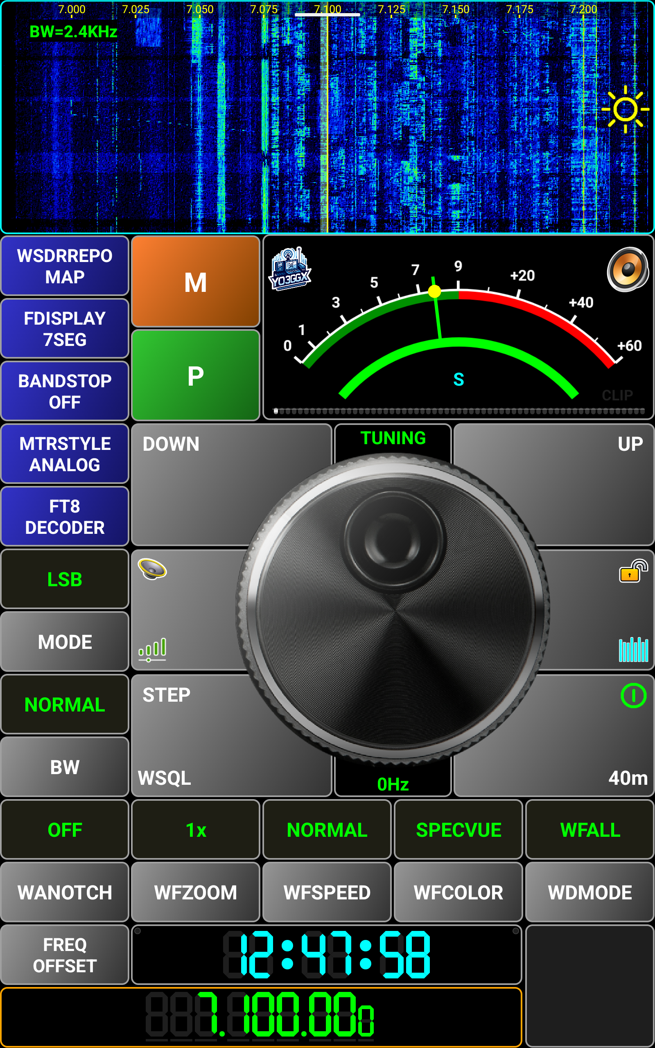655x1048 pixels.
Task: Select the WDMODE display mode option
Action: [589, 892]
